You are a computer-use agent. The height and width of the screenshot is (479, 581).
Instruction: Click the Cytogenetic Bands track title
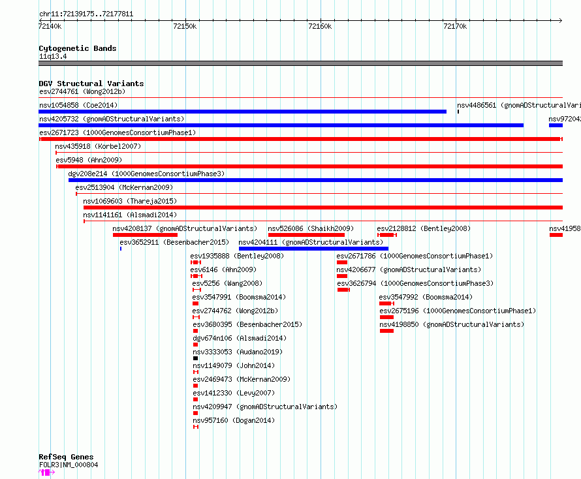click(x=78, y=48)
